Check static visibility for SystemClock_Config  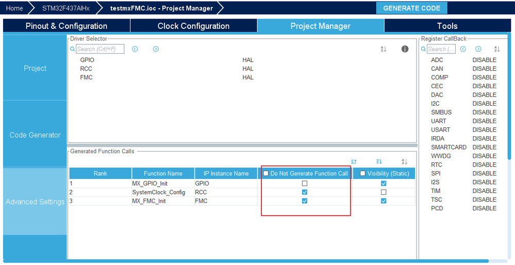coord(384,192)
